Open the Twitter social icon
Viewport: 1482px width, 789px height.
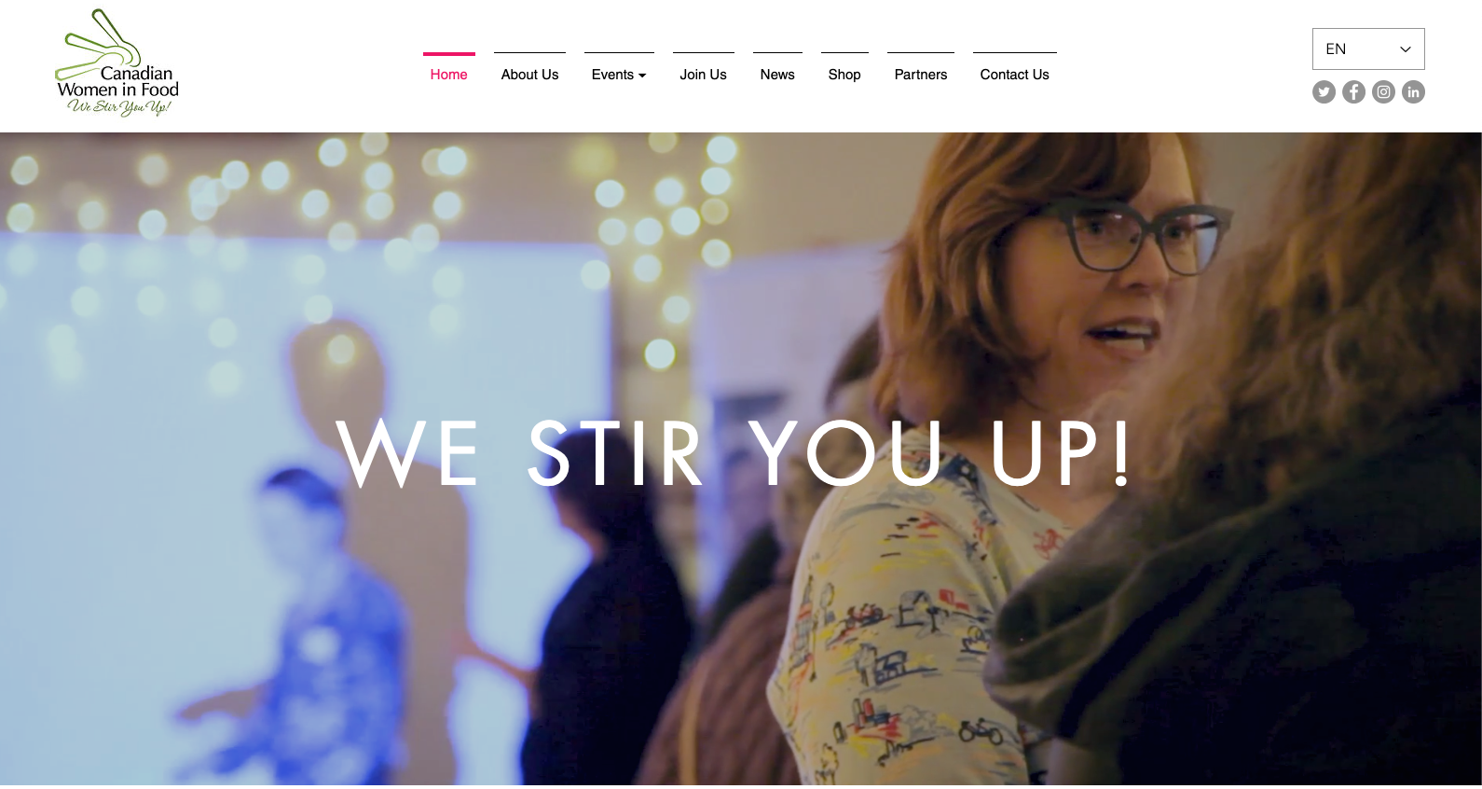(x=1324, y=91)
